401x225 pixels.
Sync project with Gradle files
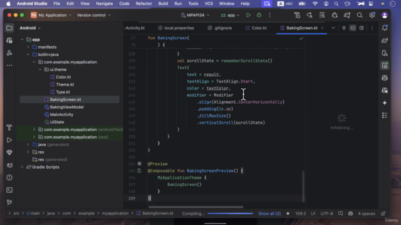coord(347,15)
